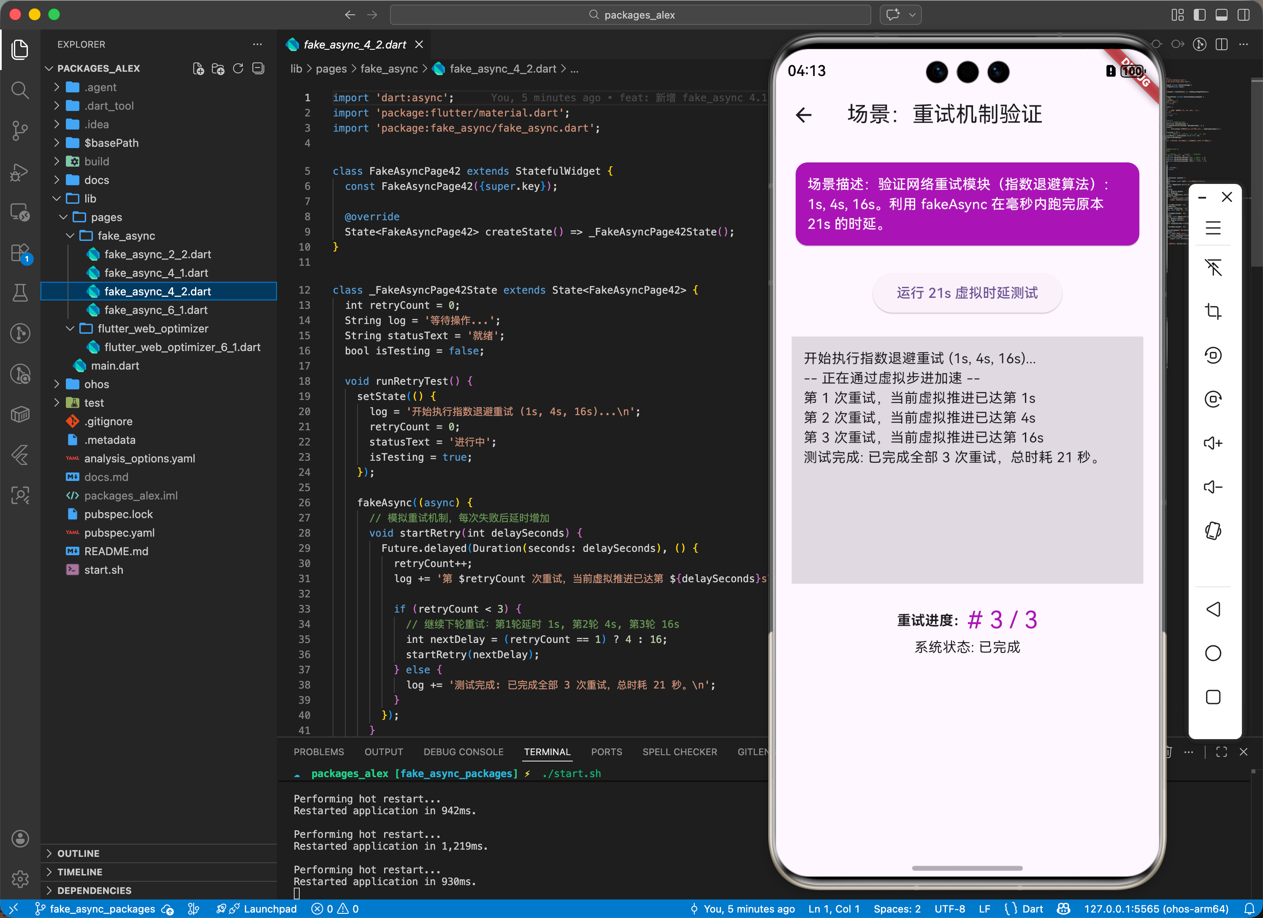1263x918 pixels.
Task: Toggle secondary side bar layout icon
Action: tap(1243, 15)
